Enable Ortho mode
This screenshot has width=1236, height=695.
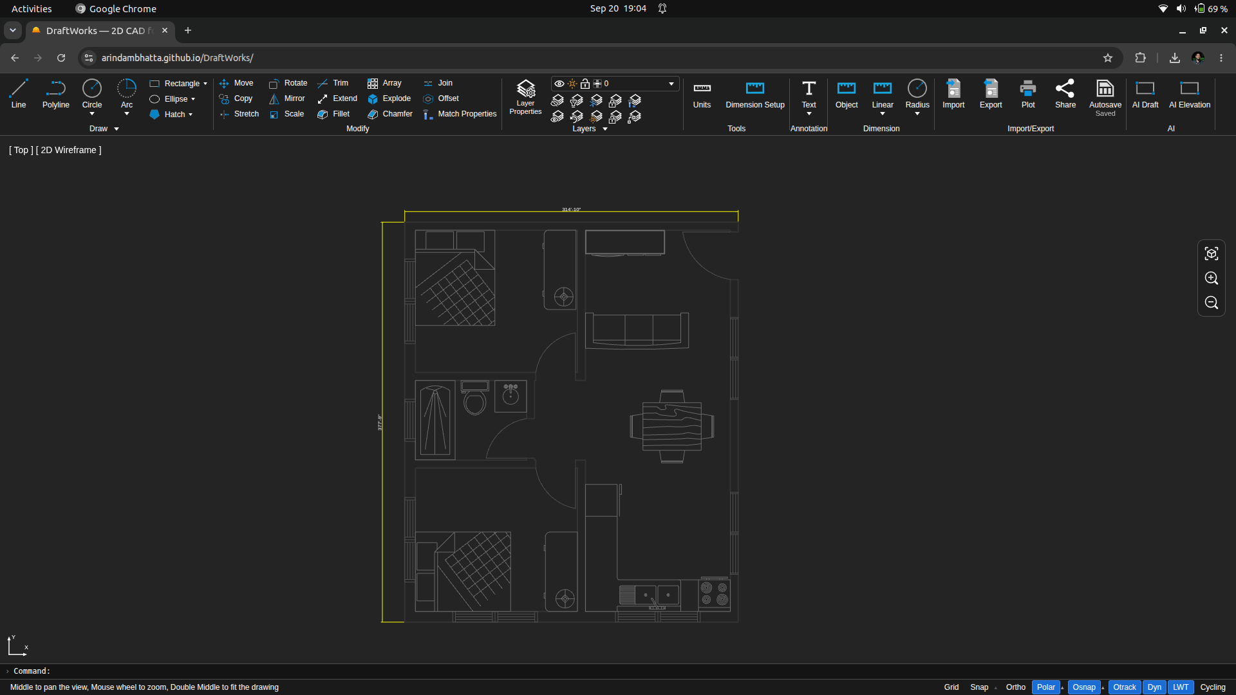pos(1016,687)
